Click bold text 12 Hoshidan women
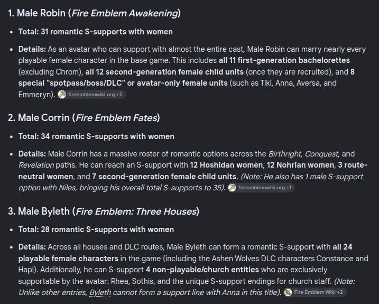 tap(226, 165)
